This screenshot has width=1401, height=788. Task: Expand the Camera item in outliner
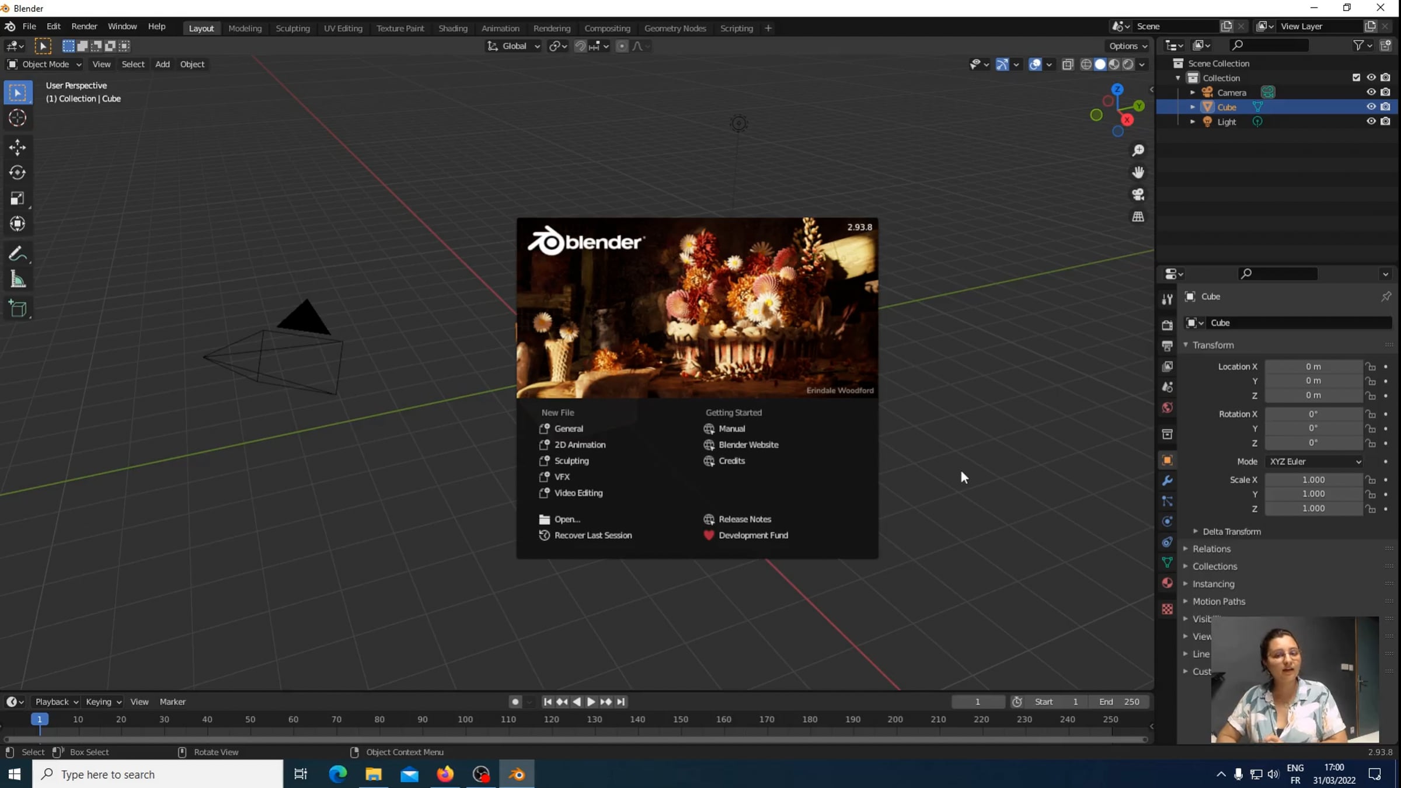[x=1193, y=92]
